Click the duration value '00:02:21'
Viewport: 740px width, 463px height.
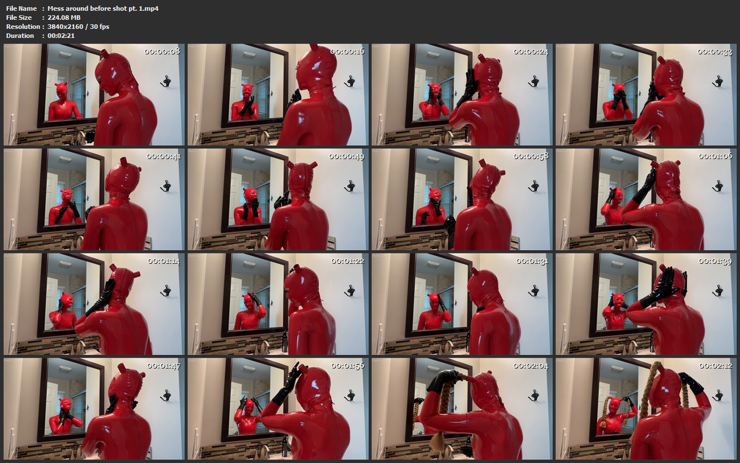click(x=61, y=36)
